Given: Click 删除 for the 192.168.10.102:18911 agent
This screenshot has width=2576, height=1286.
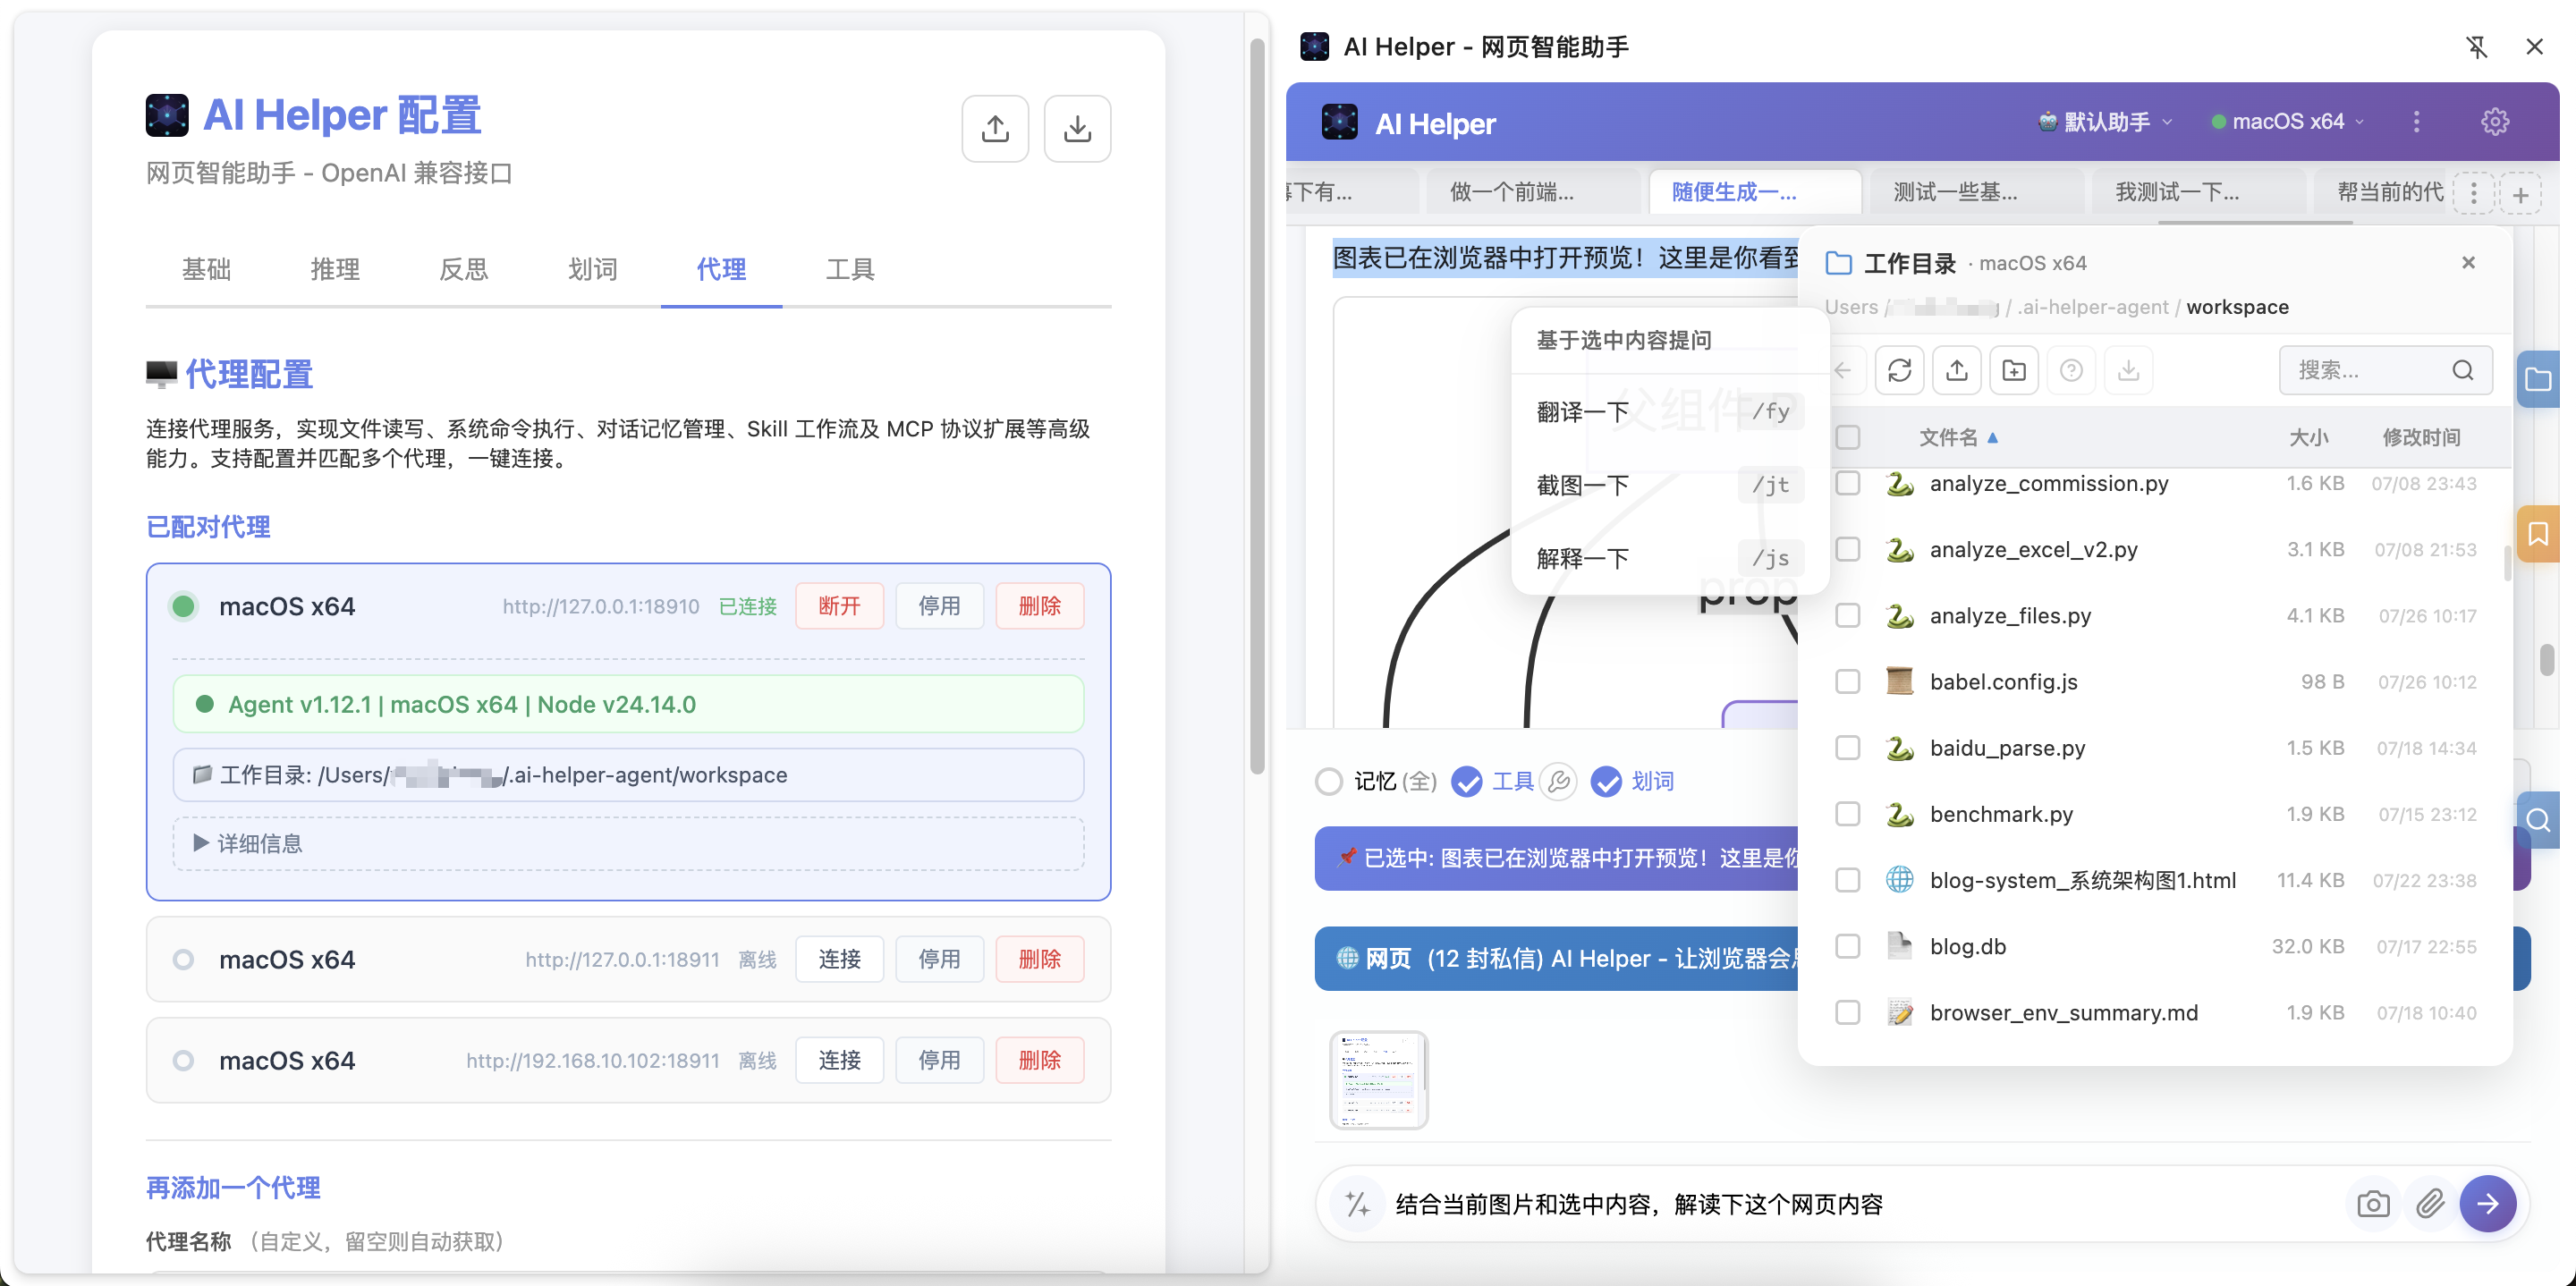Looking at the screenshot, I should coord(1039,1060).
